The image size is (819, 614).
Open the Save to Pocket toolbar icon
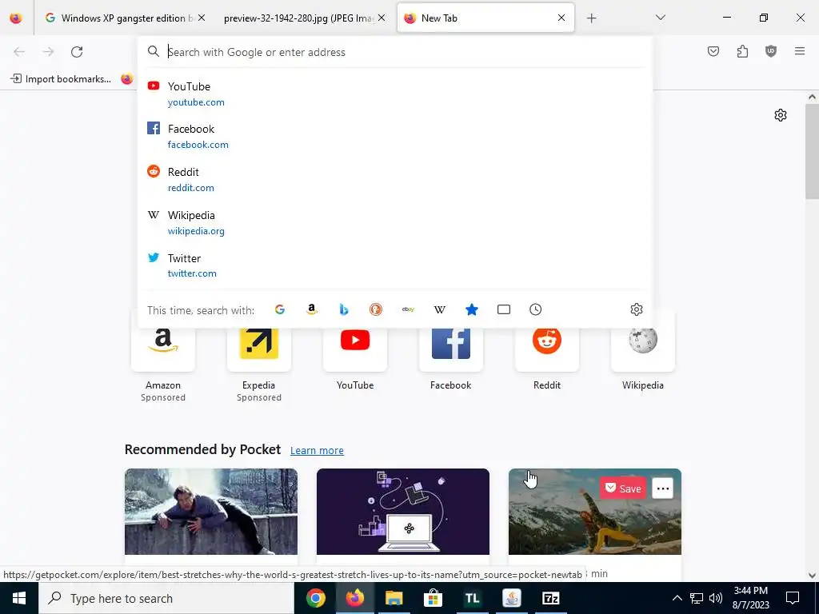[713, 51]
